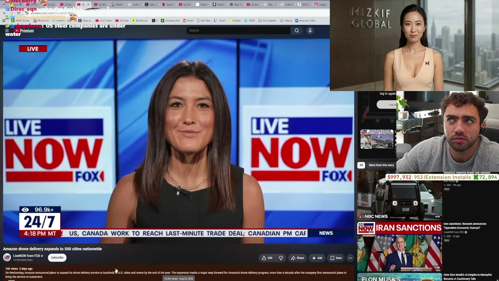Open Elon Musk's AI Empire video title
The height and width of the screenshot is (281, 499).
pos(467,276)
